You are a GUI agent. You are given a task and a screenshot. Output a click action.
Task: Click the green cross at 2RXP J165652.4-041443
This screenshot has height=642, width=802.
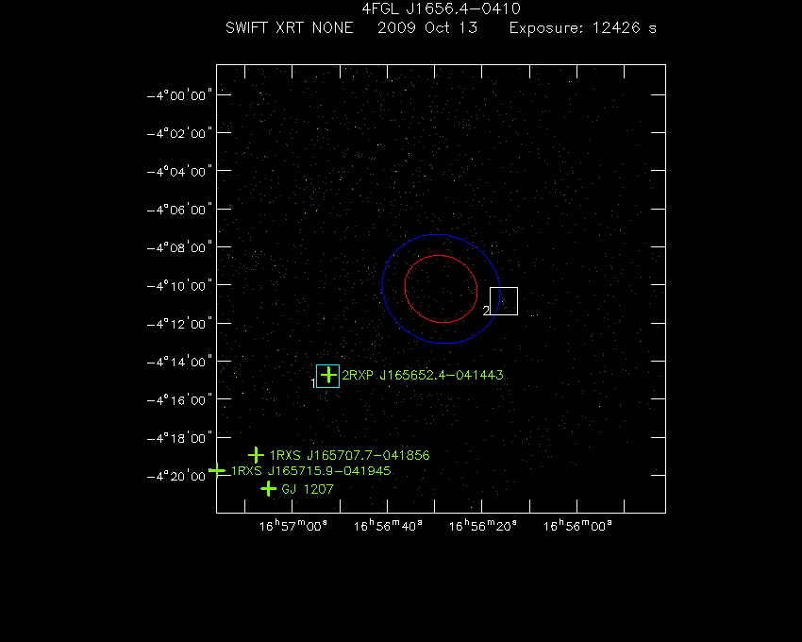[329, 375]
